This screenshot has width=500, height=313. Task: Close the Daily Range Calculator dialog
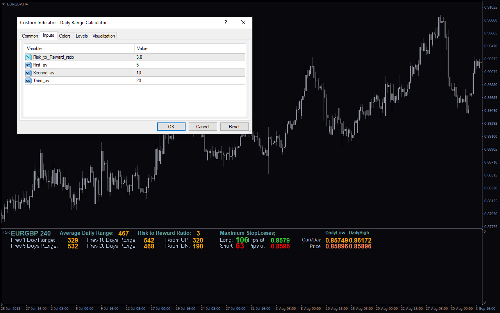(x=243, y=23)
